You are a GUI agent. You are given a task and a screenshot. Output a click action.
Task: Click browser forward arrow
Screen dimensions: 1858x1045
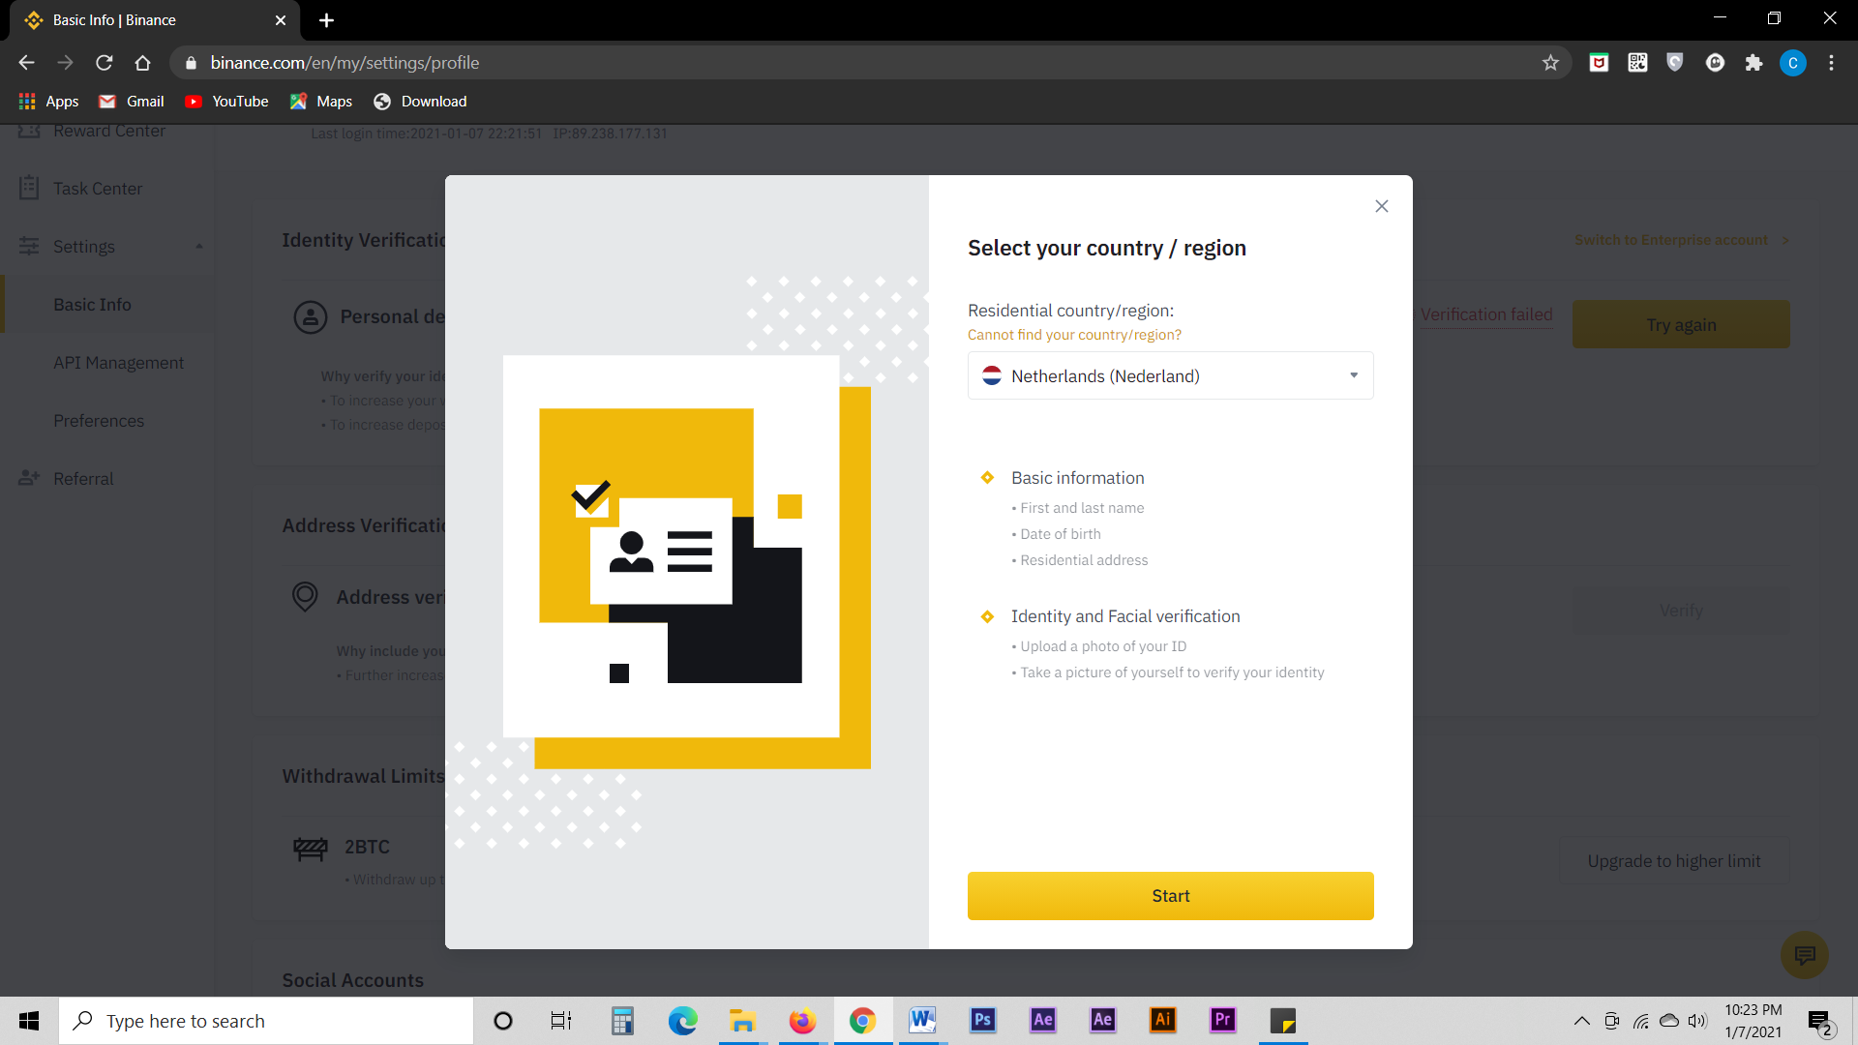pos(65,63)
